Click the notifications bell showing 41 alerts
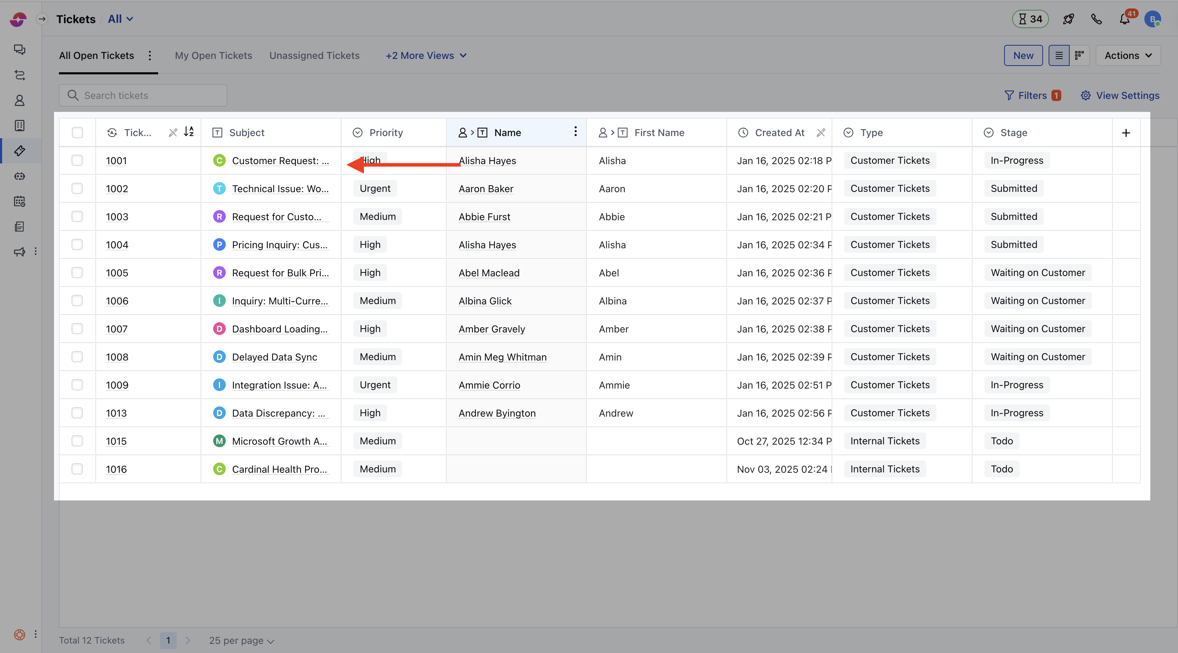The width and height of the screenshot is (1178, 653). (1124, 19)
